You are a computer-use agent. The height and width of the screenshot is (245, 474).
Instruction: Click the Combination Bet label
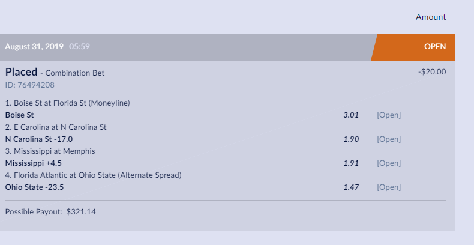[74, 73]
